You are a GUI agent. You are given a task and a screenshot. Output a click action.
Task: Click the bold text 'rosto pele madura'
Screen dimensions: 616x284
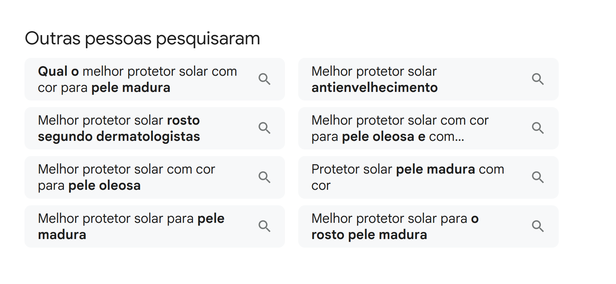click(369, 235)
